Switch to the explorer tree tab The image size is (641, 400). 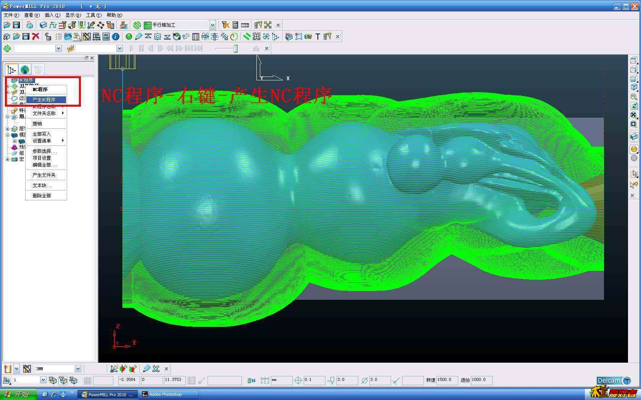coord(11,70)
